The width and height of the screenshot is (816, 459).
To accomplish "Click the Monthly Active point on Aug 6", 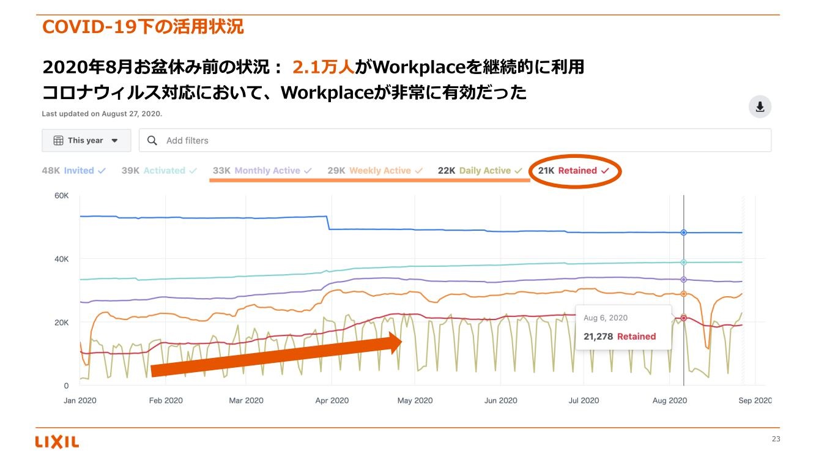I will [683, 280].
